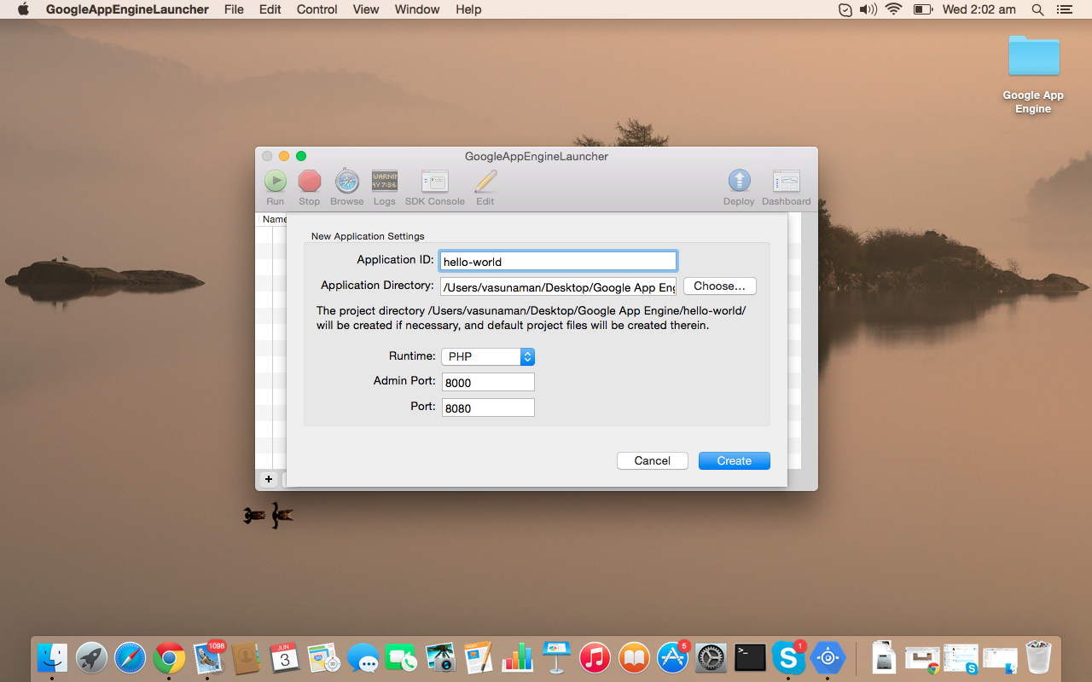Open the SDK Console icon
This screenshot has height=682, width=1092.
(434, 182)
